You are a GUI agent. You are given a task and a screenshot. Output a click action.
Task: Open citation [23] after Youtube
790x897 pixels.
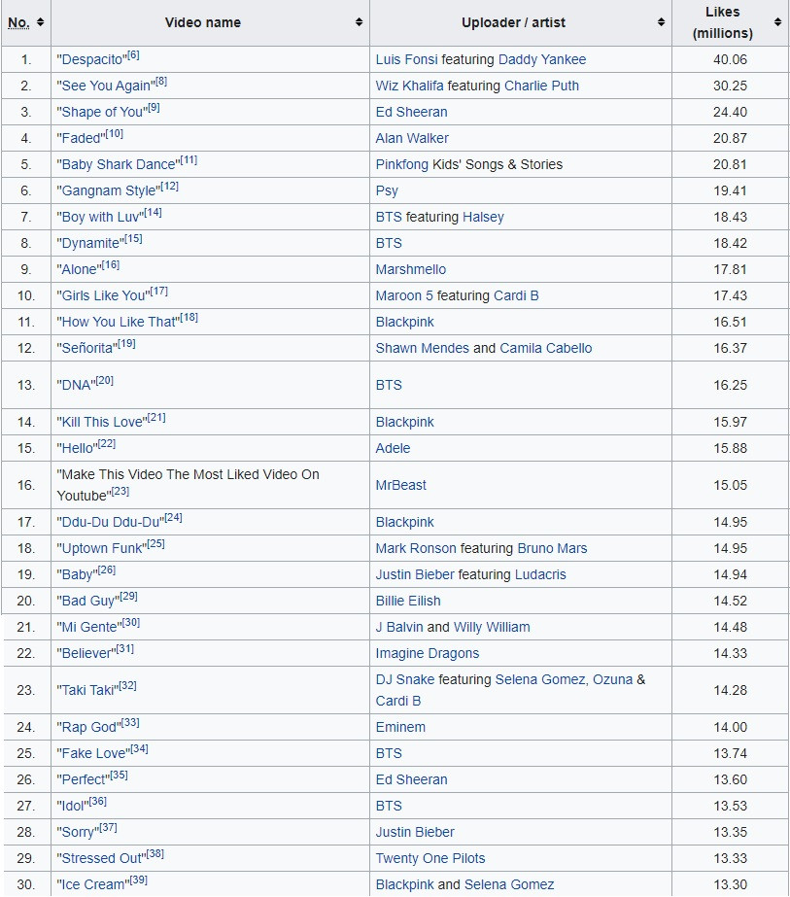[x=120, y=492]
